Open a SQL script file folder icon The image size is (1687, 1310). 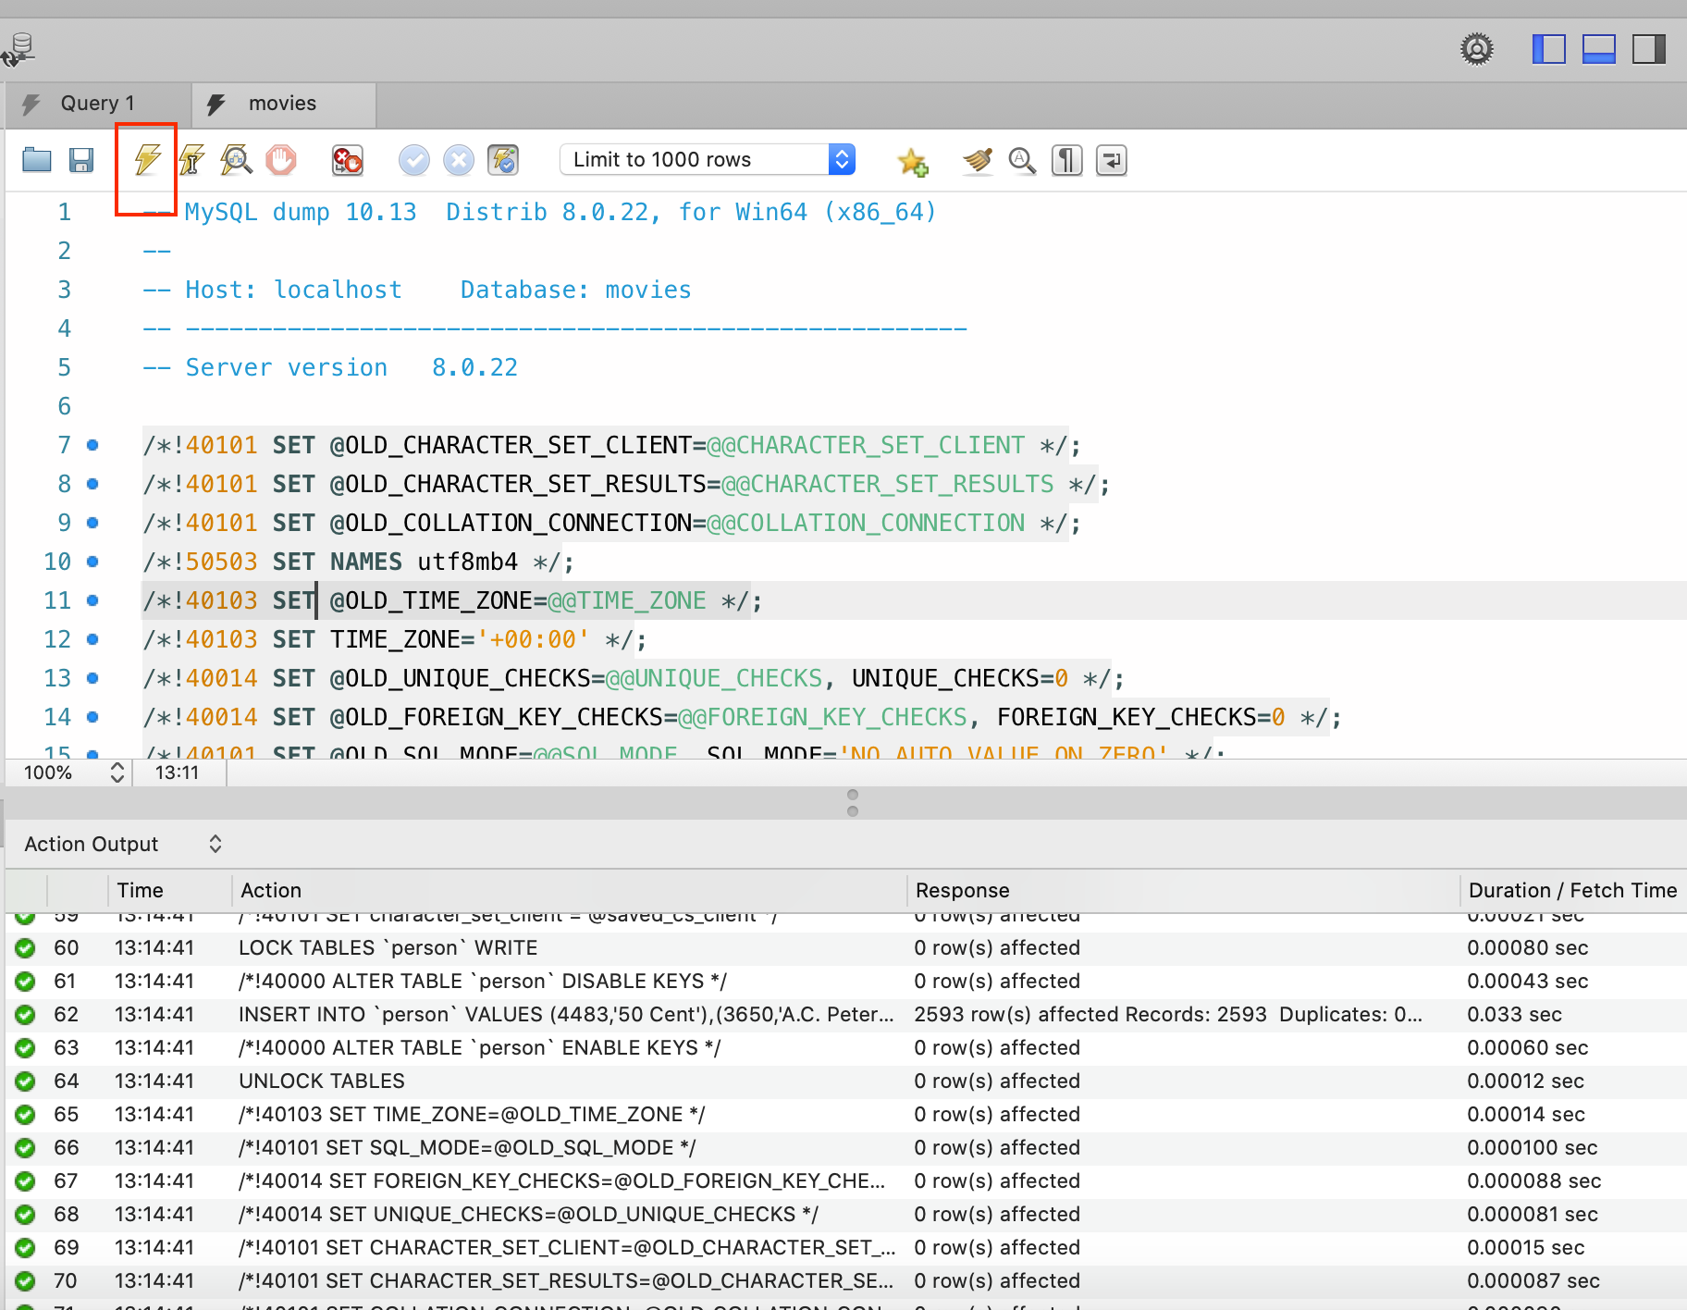(x=37, y=160)
